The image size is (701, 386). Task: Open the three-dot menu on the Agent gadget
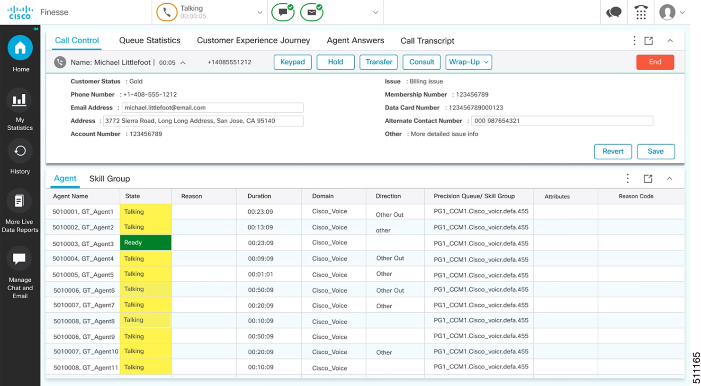click(x=627, y=178)
